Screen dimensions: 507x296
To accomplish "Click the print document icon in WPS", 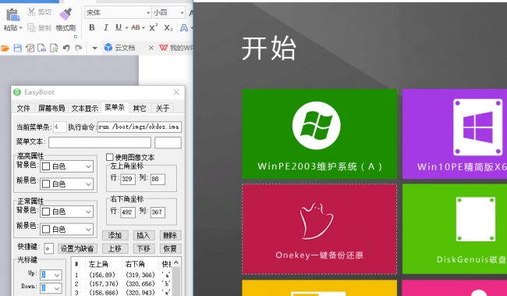I will (x=41, y=48).
